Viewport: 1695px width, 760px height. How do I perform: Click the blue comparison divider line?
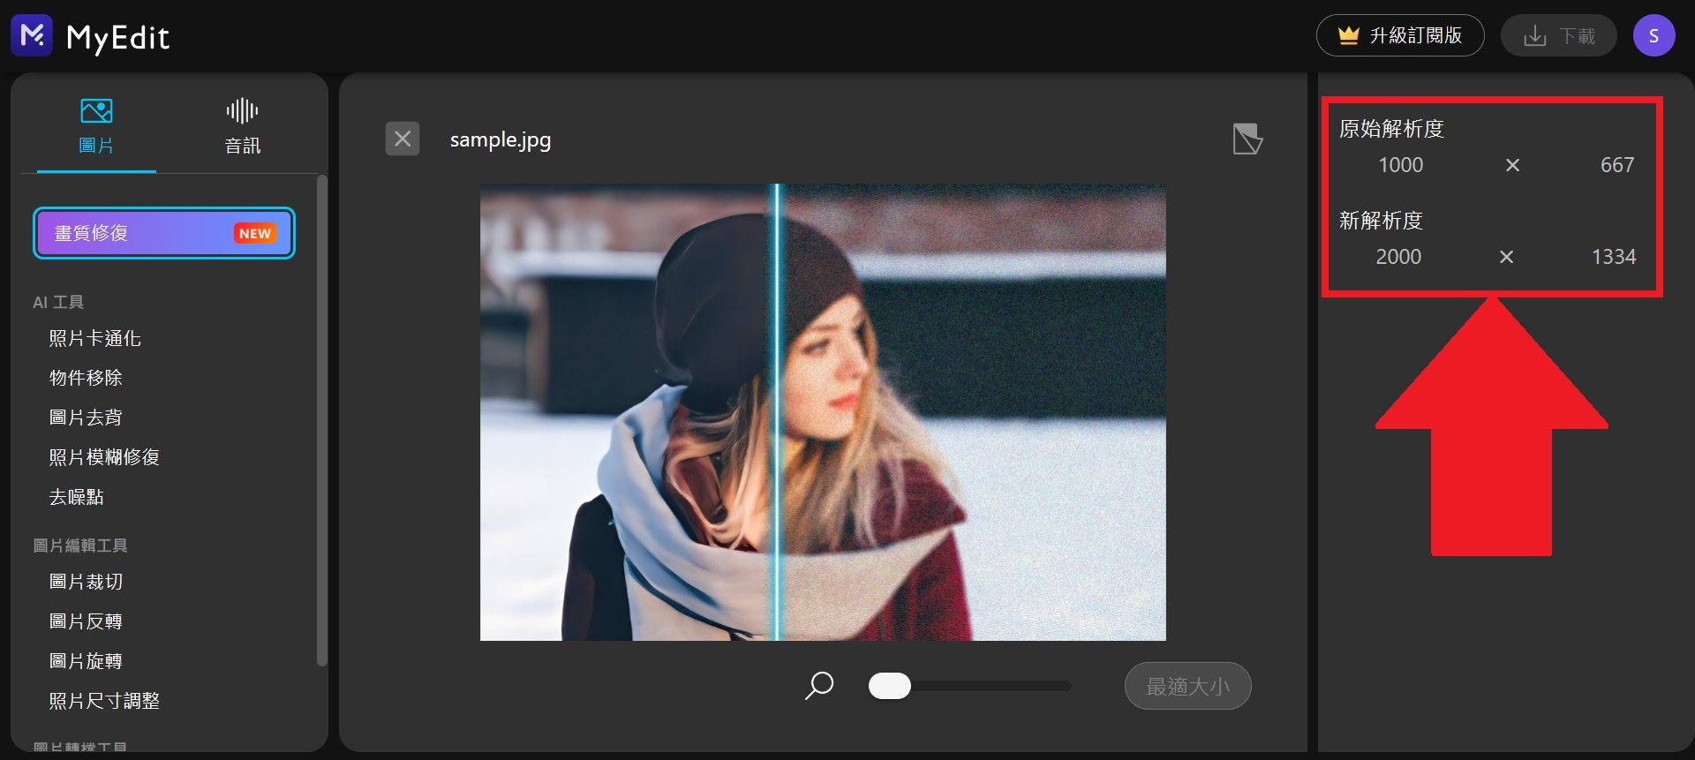(777, 412)
